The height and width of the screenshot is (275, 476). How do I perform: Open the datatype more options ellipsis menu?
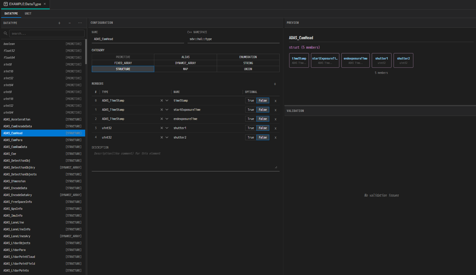(x=80, y=23)
